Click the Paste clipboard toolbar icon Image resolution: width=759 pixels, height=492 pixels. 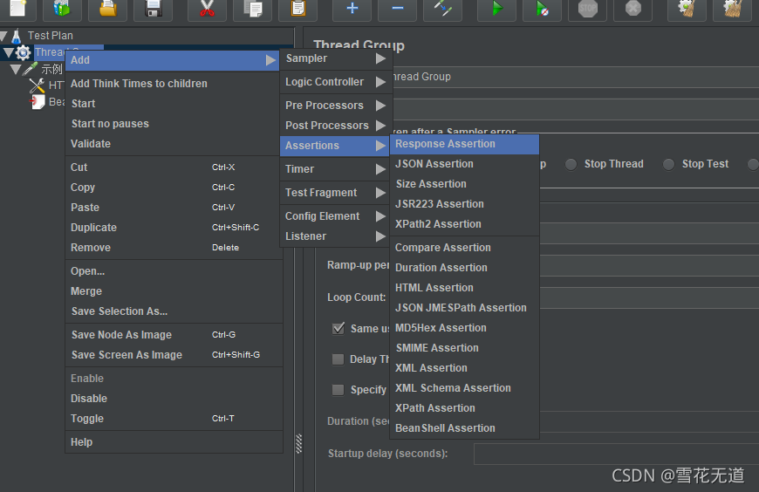point(297,8)
